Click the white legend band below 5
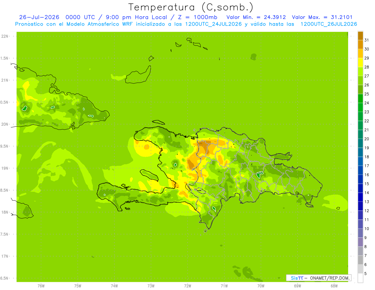This screenshot has width=375, height=290. [360, 278]
